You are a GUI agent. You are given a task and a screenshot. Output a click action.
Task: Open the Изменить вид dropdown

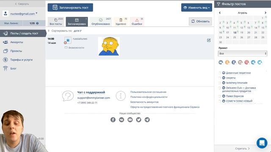pyautogui.click(x=196, y=8)
